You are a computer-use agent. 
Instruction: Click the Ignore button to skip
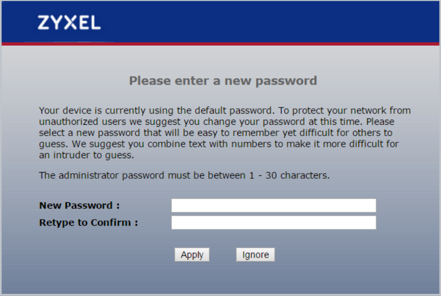(255, 255)
